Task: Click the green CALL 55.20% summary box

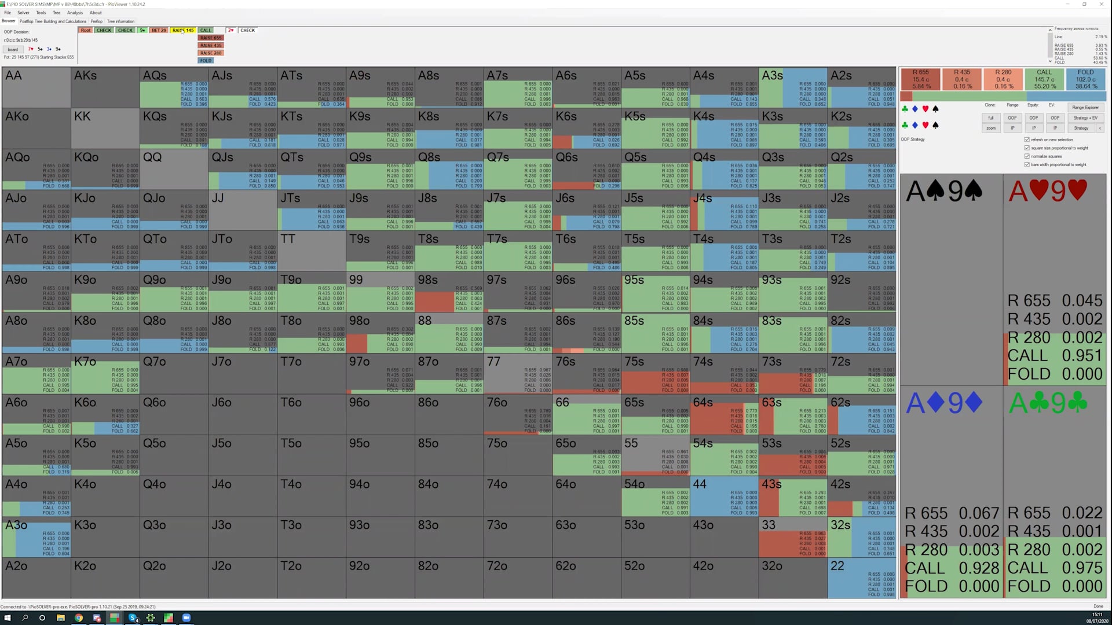Action: [x=1044, y=79]
